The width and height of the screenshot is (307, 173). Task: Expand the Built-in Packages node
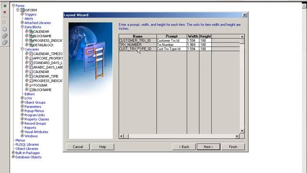(13, 153)
